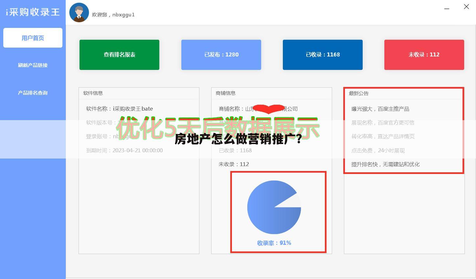
Task: Click announcement 曝光强大，百度主推产品
Action: pyautogui.click(x=380, y=109)
